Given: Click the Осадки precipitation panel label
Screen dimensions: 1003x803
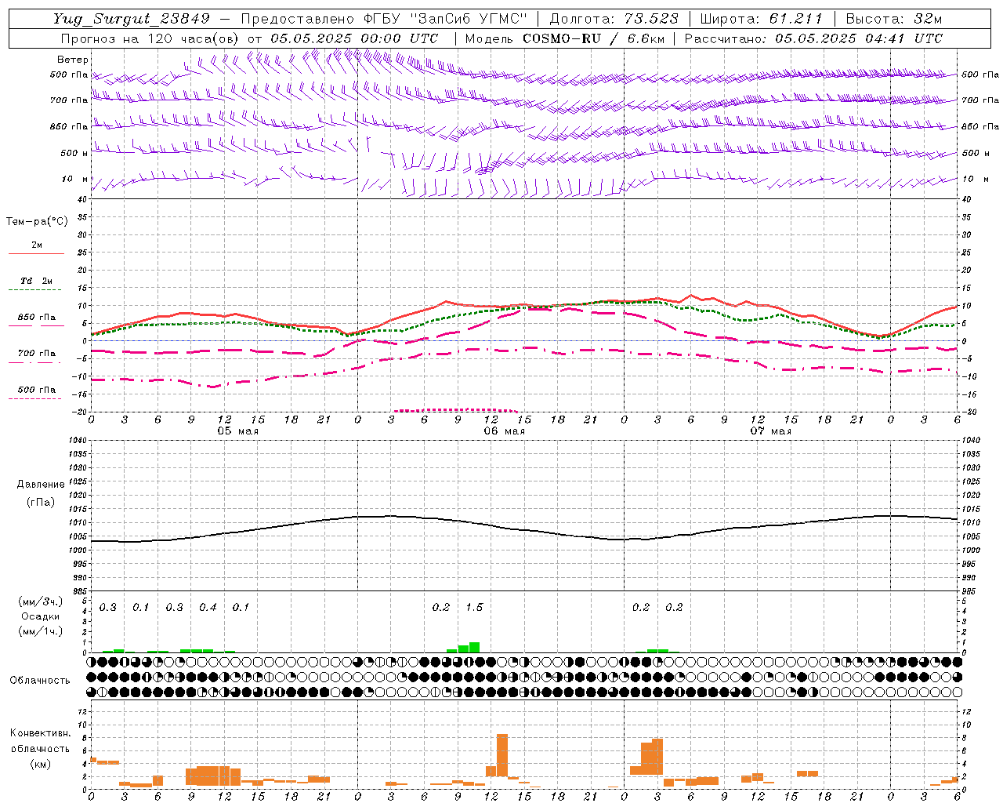Looking at the screenshot, I should (x=40, y=616).
